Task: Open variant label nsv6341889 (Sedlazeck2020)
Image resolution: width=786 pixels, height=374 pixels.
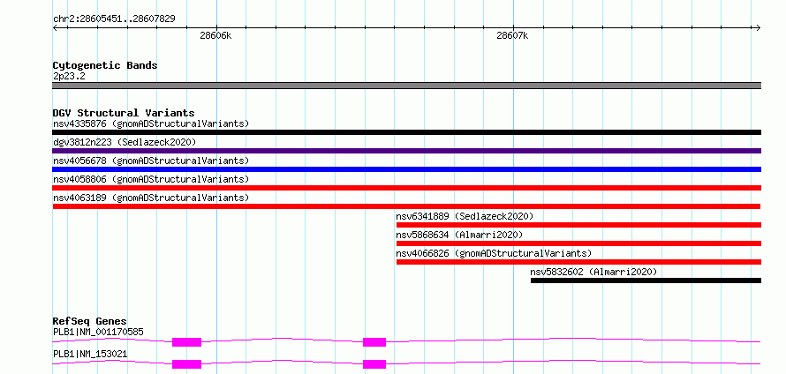Action: tap(465, 216)
